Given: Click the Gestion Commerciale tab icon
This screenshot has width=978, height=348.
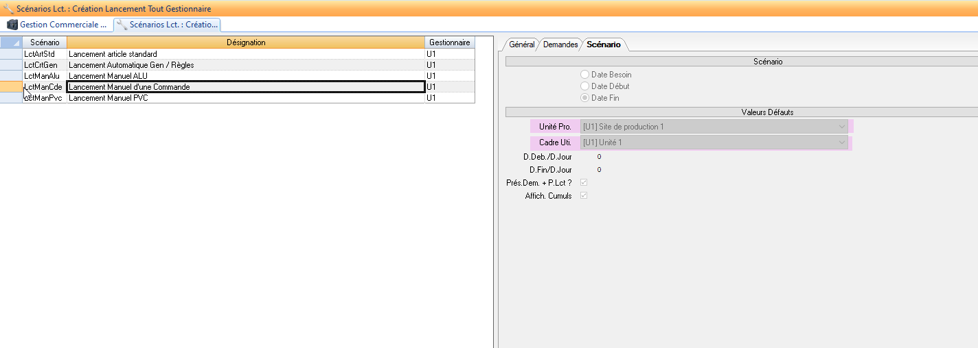Looking at the screenshot, I should click(12, 25).
